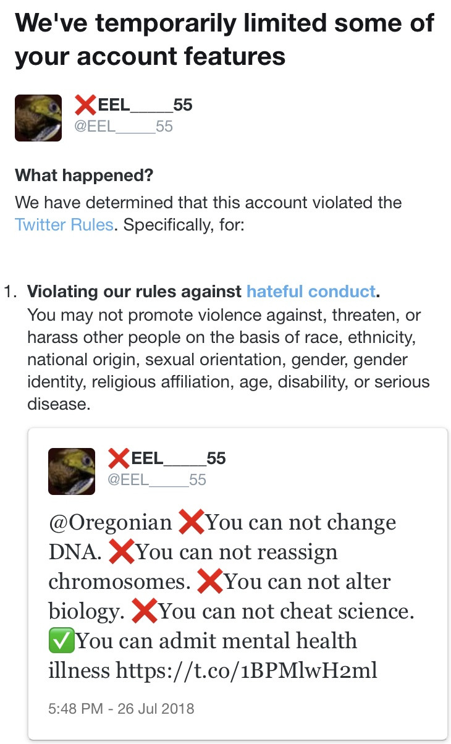Click the "What happened?" heading

point(84,175)
